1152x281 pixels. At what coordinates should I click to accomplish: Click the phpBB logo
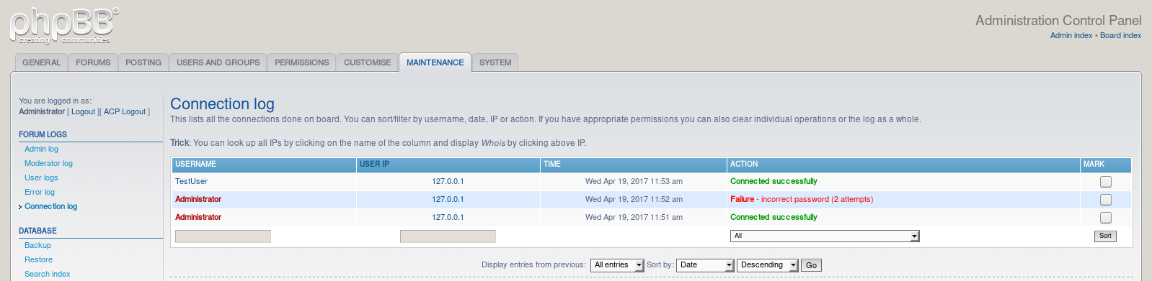coord(64,26)
